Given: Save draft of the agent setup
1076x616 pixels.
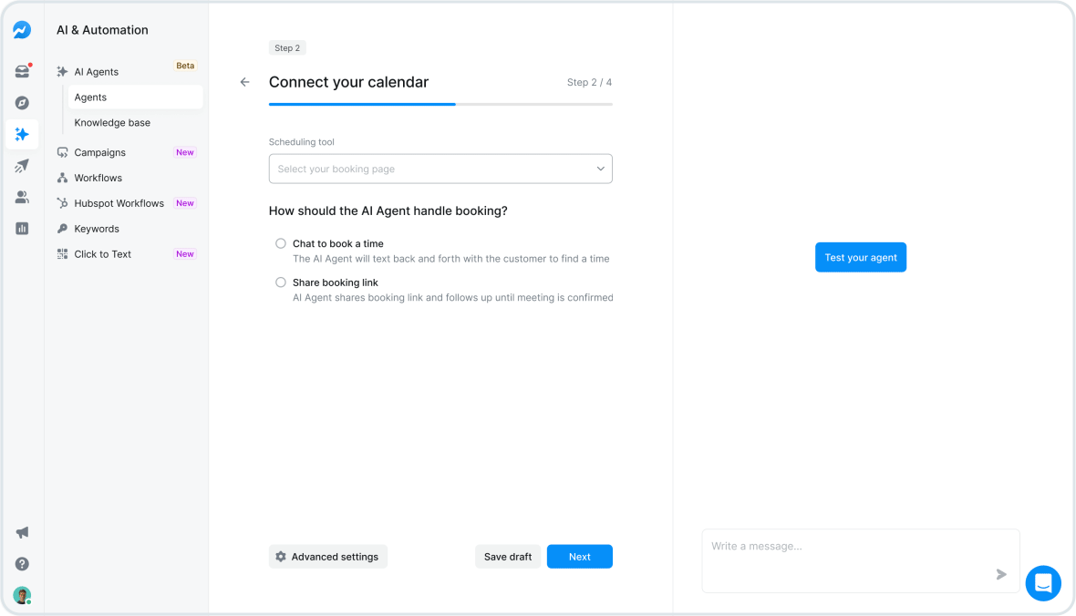Looking at the screenshot, I should (x=507, y=556).
